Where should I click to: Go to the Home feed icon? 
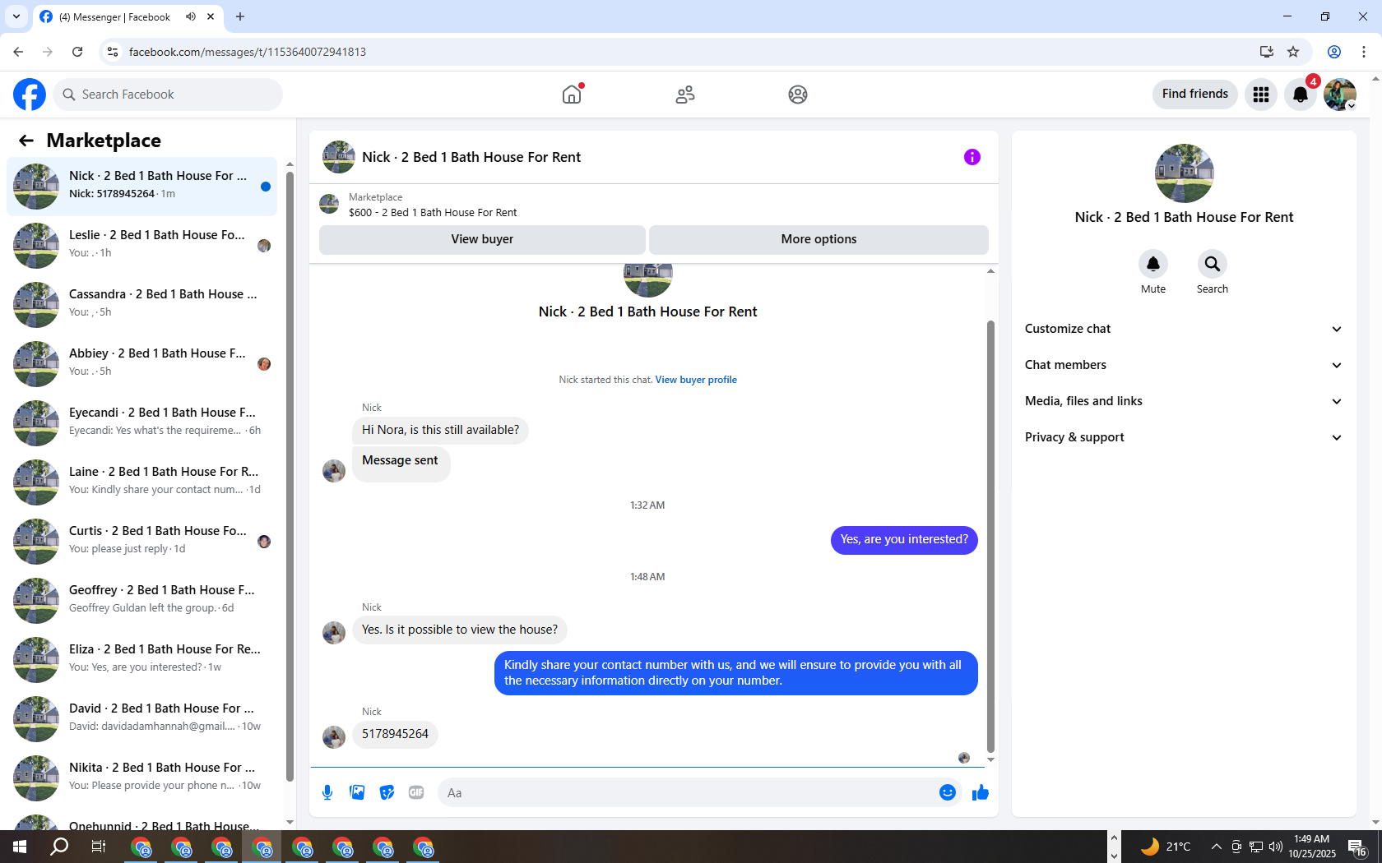coord(572,95)
